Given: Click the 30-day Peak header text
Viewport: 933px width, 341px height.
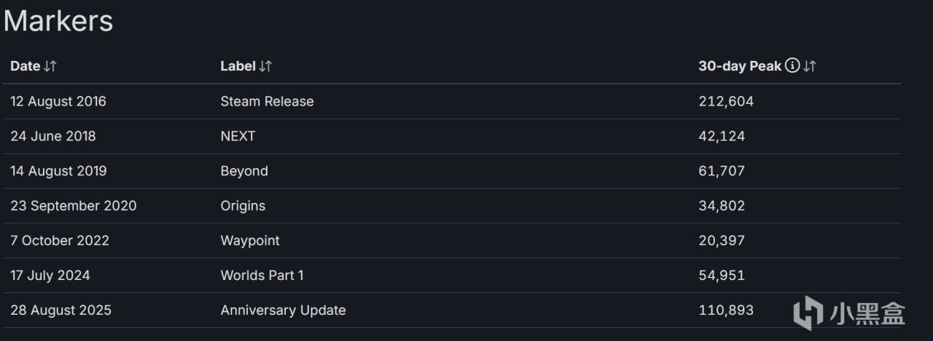Looking at the screenshot, I should [740, 66].
